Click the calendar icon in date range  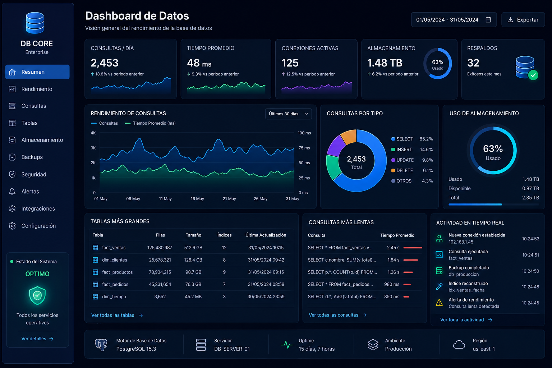click(488, 20)
